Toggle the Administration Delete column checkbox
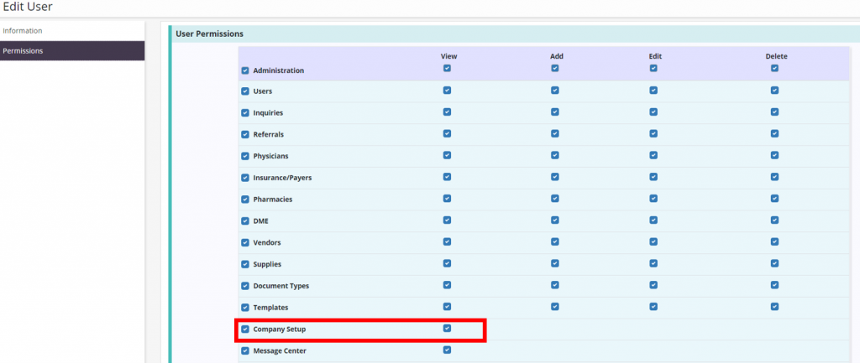Screen dimensions: 860x363 [774, 68]
